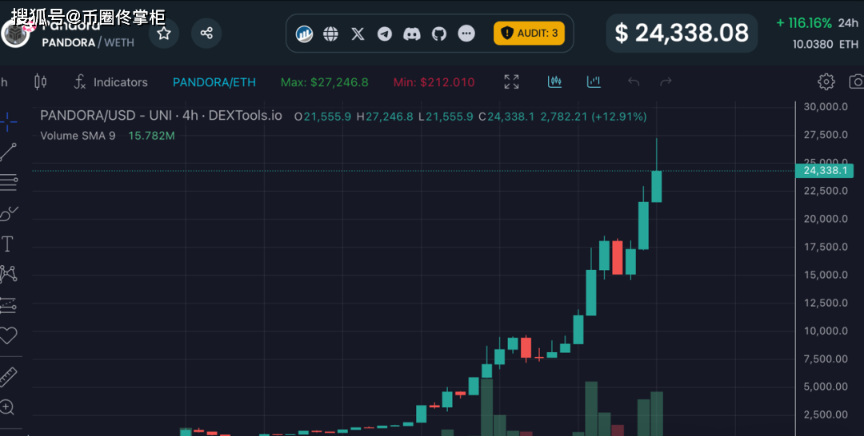Click the 2,782.21 (+12.91%) change value

[594, 117]
